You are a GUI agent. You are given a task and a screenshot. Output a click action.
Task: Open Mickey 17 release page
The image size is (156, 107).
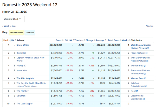(21, 66)
